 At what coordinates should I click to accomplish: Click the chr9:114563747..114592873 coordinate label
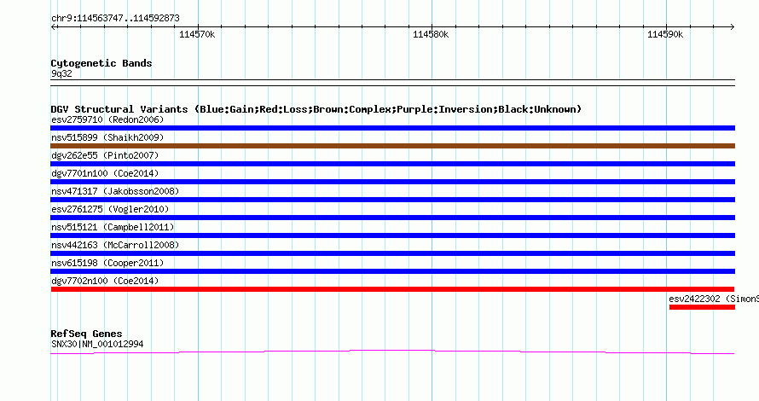point(115,19)
